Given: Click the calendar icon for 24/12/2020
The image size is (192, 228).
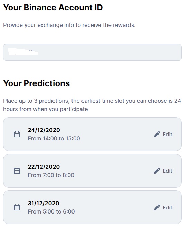Looking at the screenshot, I should [x=17, y=134].
